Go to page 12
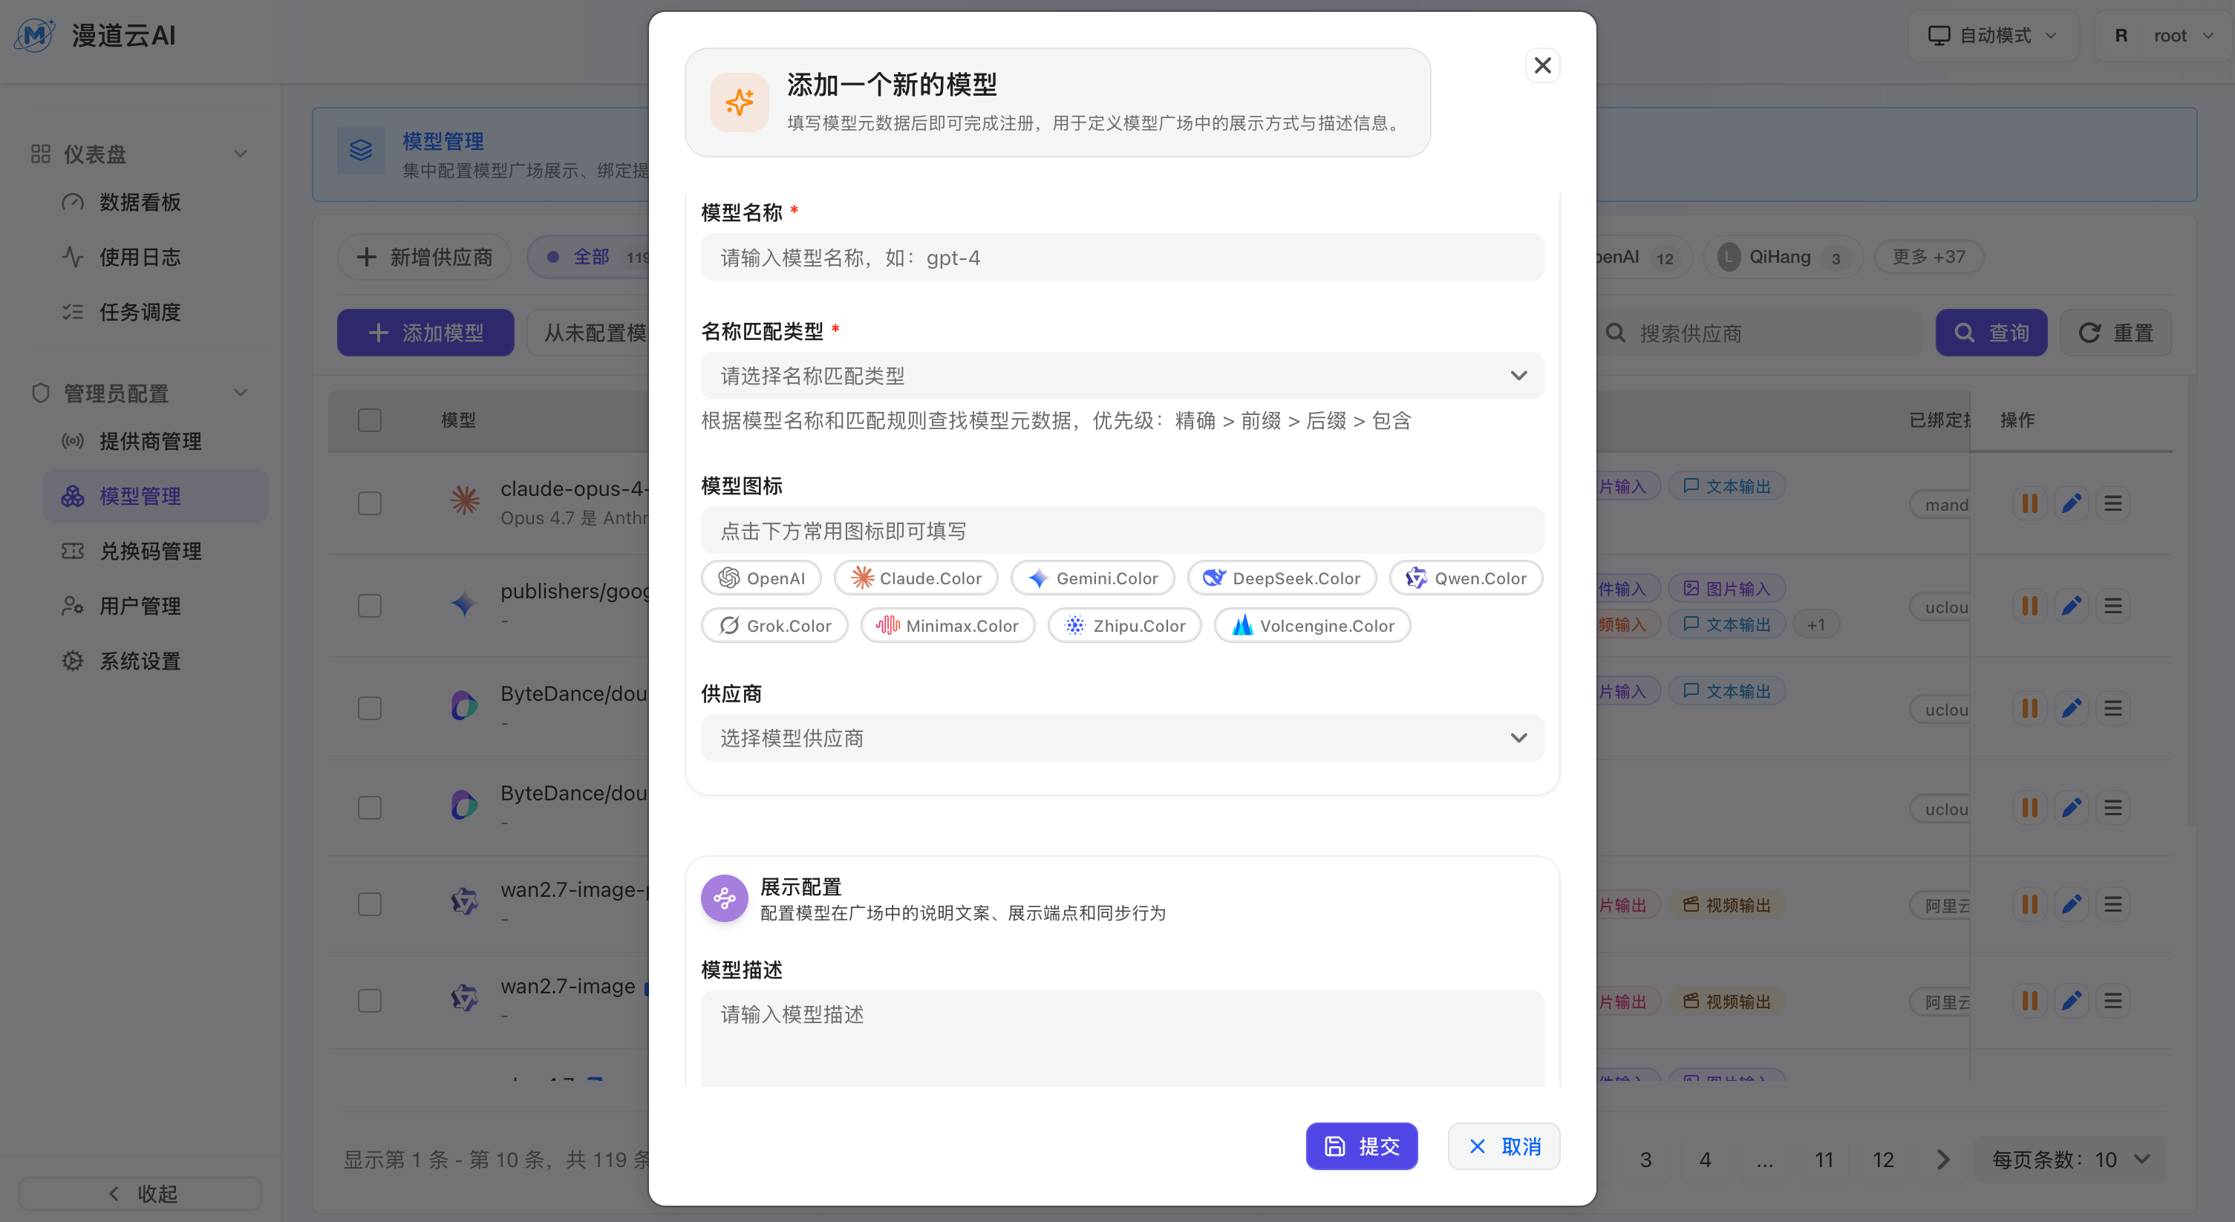Viewport: 2235px width, 1222px height. (1883, 1160)
